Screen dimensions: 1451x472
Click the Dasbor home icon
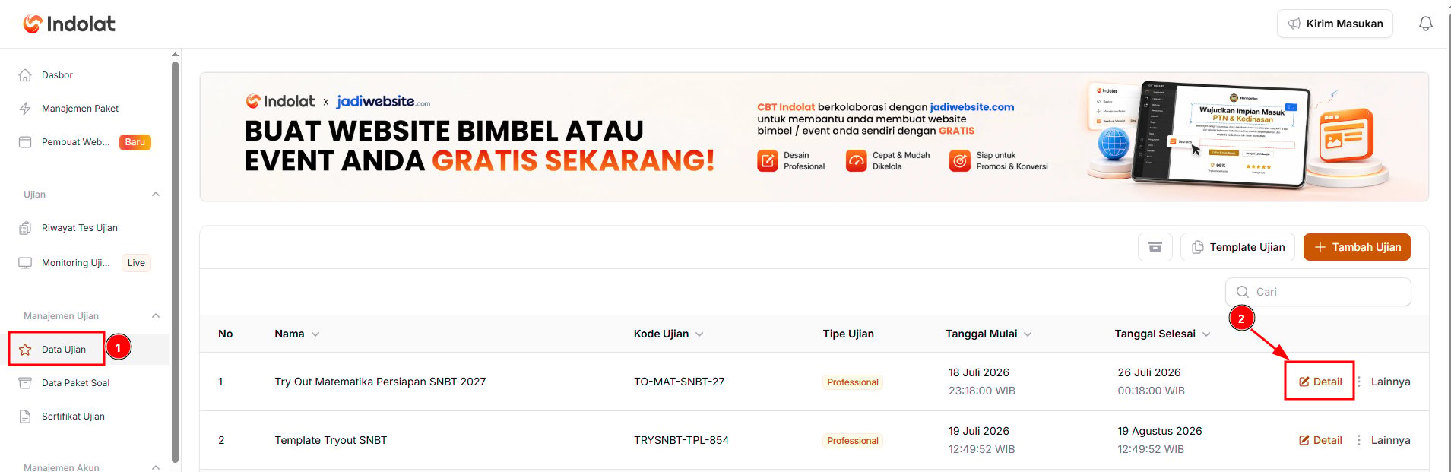click(x=25, y=75)
